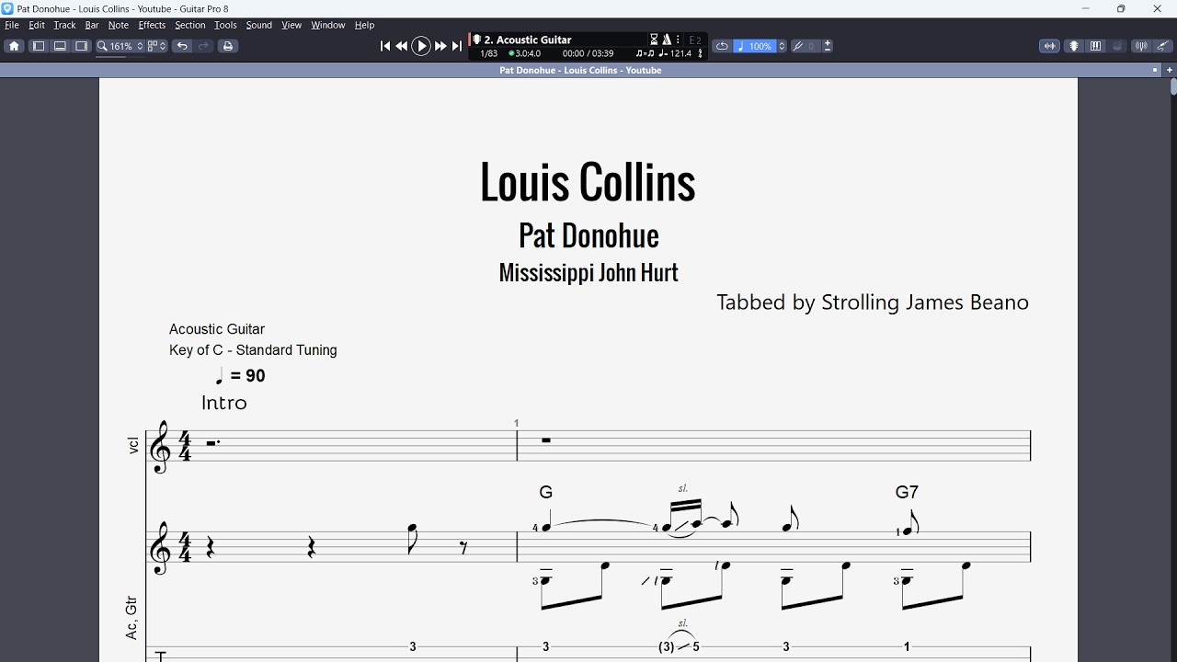This screenshot has width=1177, height=662.
Task: Rewind to the previous bar
Action: click(402, 46)
